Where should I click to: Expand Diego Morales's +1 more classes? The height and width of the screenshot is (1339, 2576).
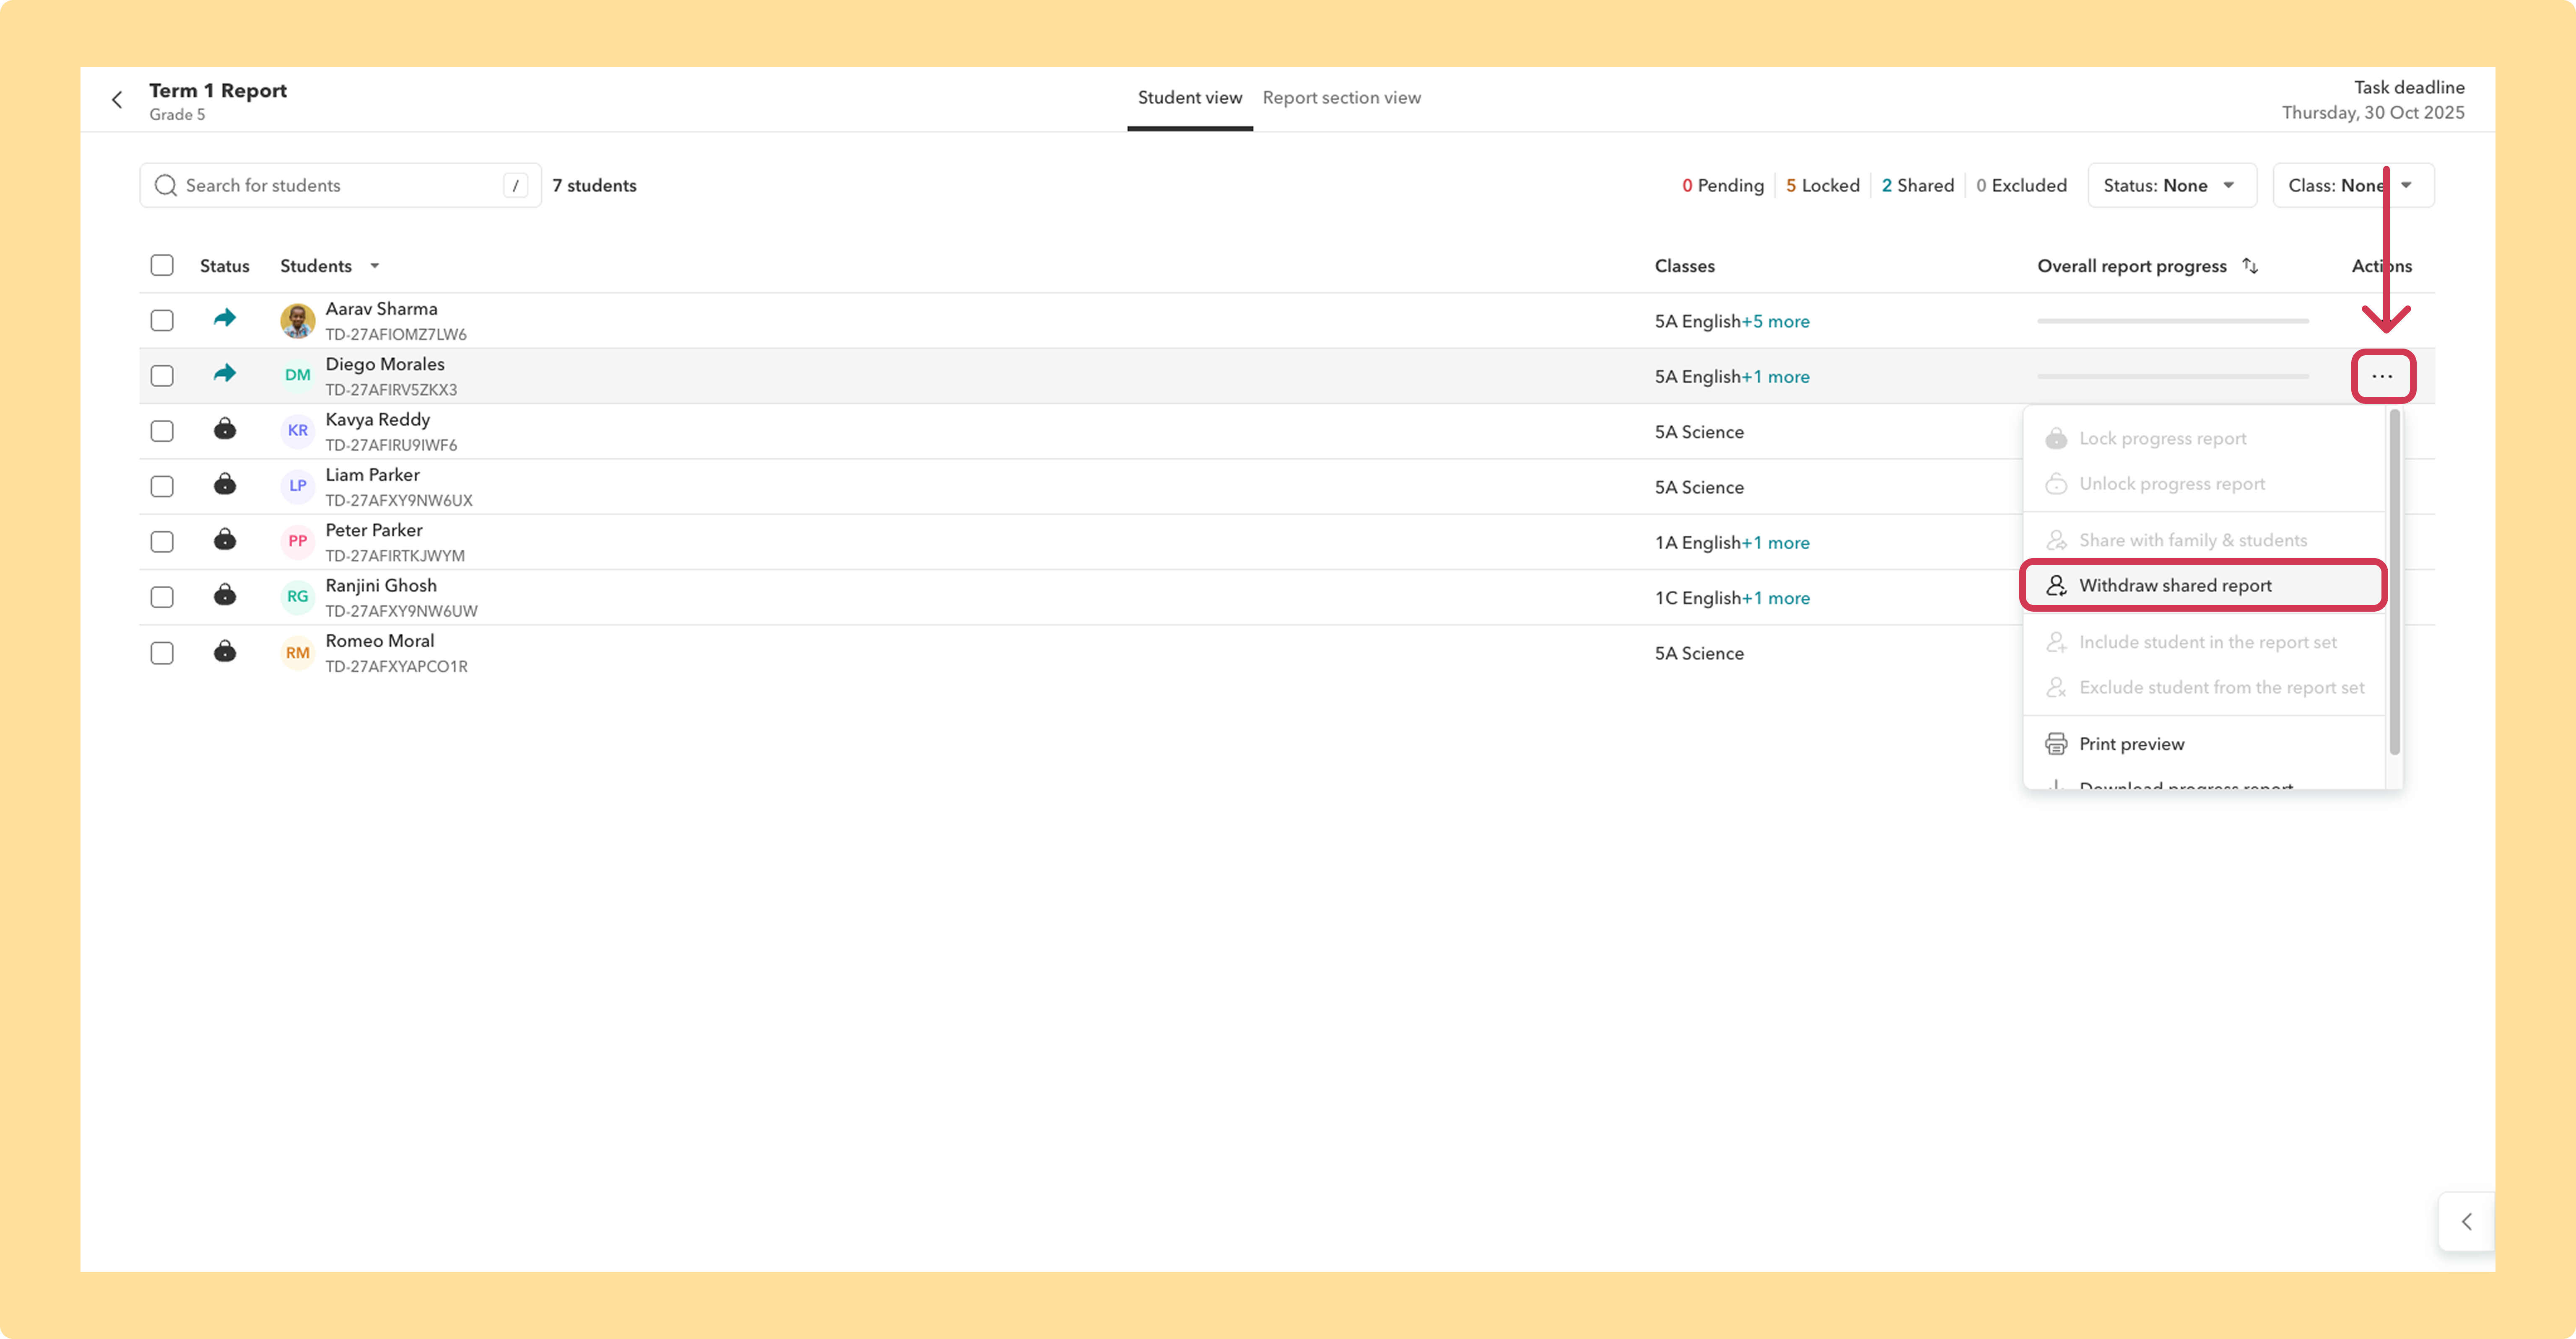(1776, 377)
